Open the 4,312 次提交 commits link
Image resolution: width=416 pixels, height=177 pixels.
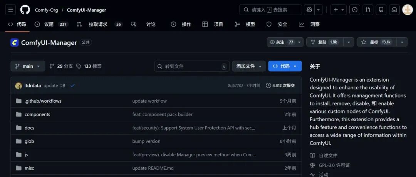pos(280,85)
